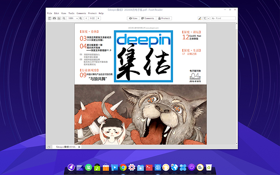Open the green Multitasking View dock icon
Viewport: 280px width, 175px height.
(88, 167)
